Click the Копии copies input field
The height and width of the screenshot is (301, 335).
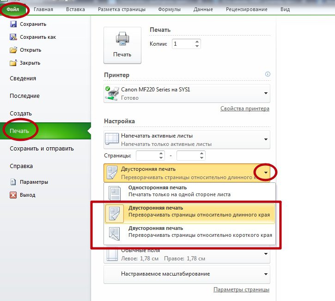pos(183,44)
